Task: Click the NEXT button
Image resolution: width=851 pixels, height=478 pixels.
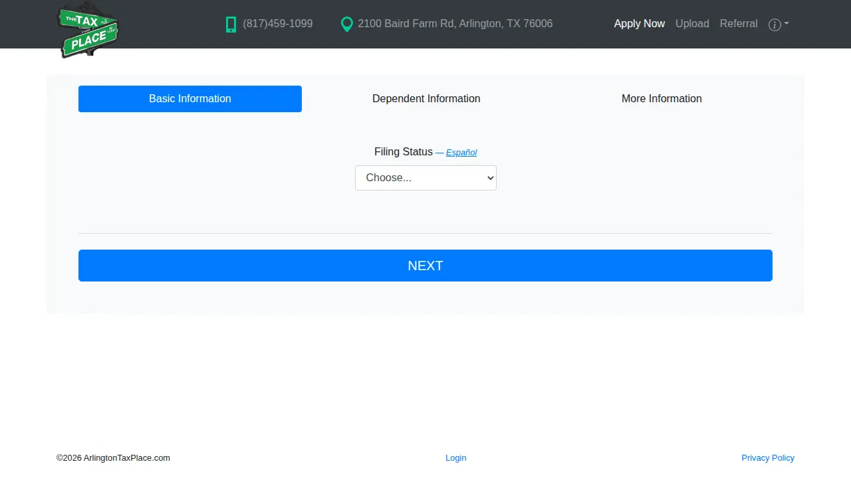Action: [x=425, y=266]
